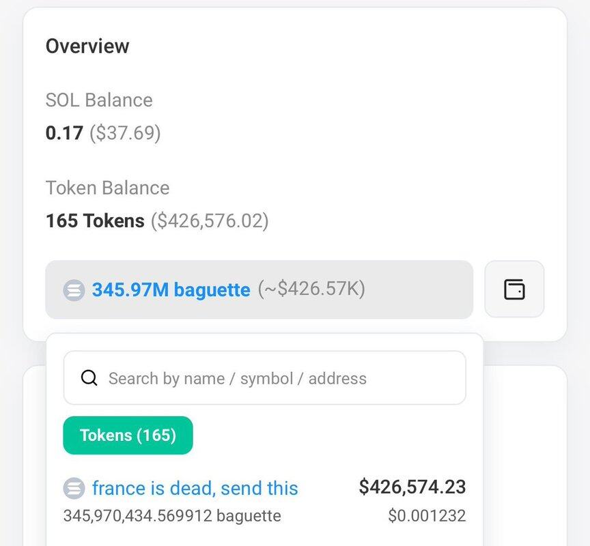The height and width of the screenshot is (546, 590).
Task: Click the Token Balance label
Action: (x=107, y=188)
